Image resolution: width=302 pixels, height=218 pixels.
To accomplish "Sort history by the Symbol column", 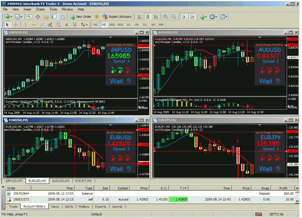I will click(x=120, y=188).
